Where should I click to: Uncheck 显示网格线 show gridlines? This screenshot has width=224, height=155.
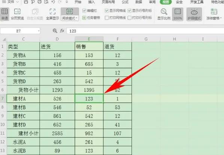coord(107,11)
